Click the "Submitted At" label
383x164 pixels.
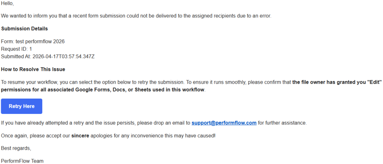(x=15, y=56)
